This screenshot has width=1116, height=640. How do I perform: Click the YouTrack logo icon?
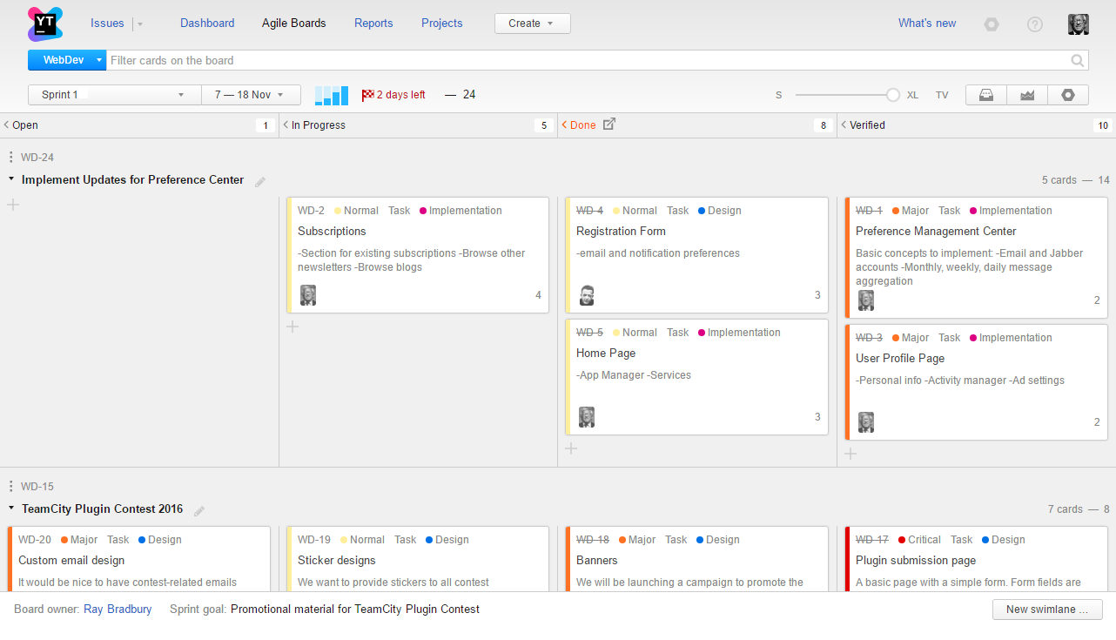44,24
